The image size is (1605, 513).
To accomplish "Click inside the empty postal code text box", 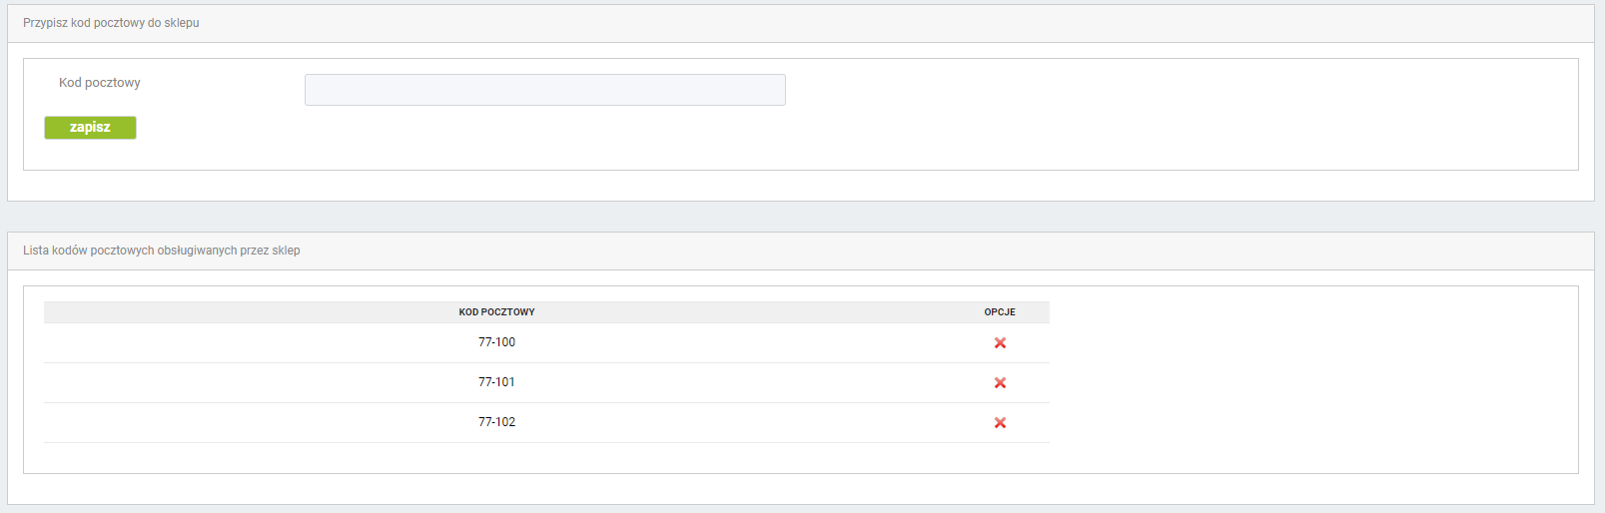I will coord(544,90).
